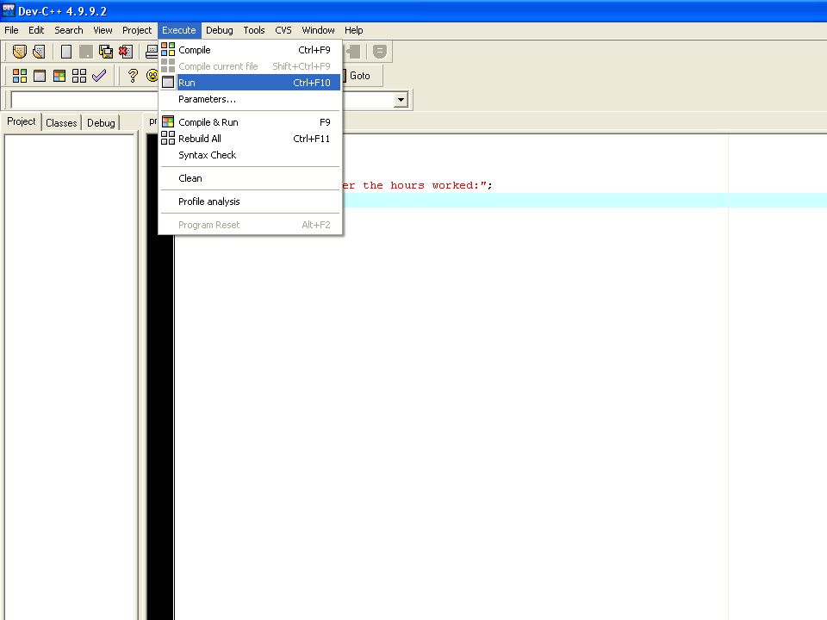Image resolution: width=827 pixels, height=620 pixels.
Task: Click the icon beside Rebuild All entry
Action: coord(168,138)
